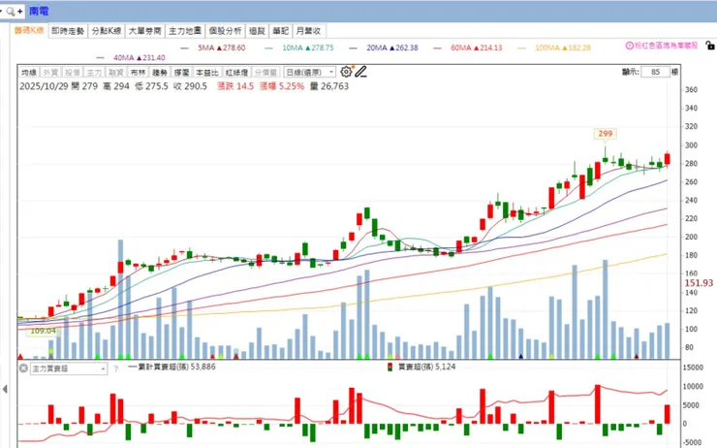Click the pink circled info icon
Image resolution: width=717 pixels, height=448 pixels.
tap(629, 46)
